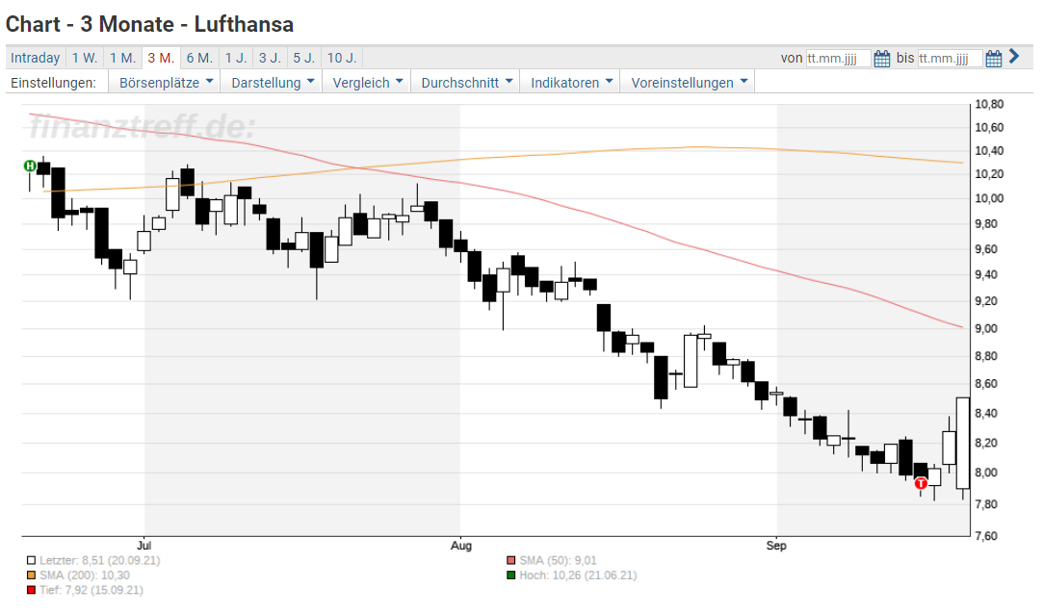Open the Indikatoren dropdown
The image size is (1043, 614).
point(570,83)
